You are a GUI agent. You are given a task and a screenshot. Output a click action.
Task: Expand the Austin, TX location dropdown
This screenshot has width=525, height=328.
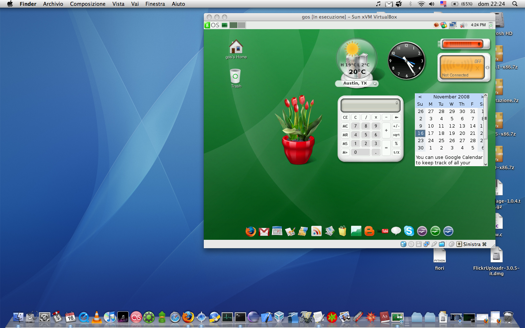tap(374, 83)
